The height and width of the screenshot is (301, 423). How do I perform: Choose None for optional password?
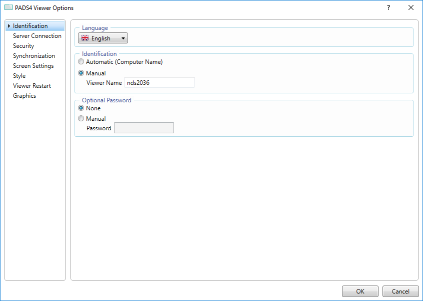[x=81, y=108]
